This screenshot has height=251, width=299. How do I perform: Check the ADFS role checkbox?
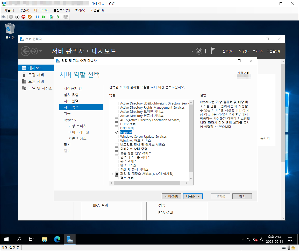point(117,120)
